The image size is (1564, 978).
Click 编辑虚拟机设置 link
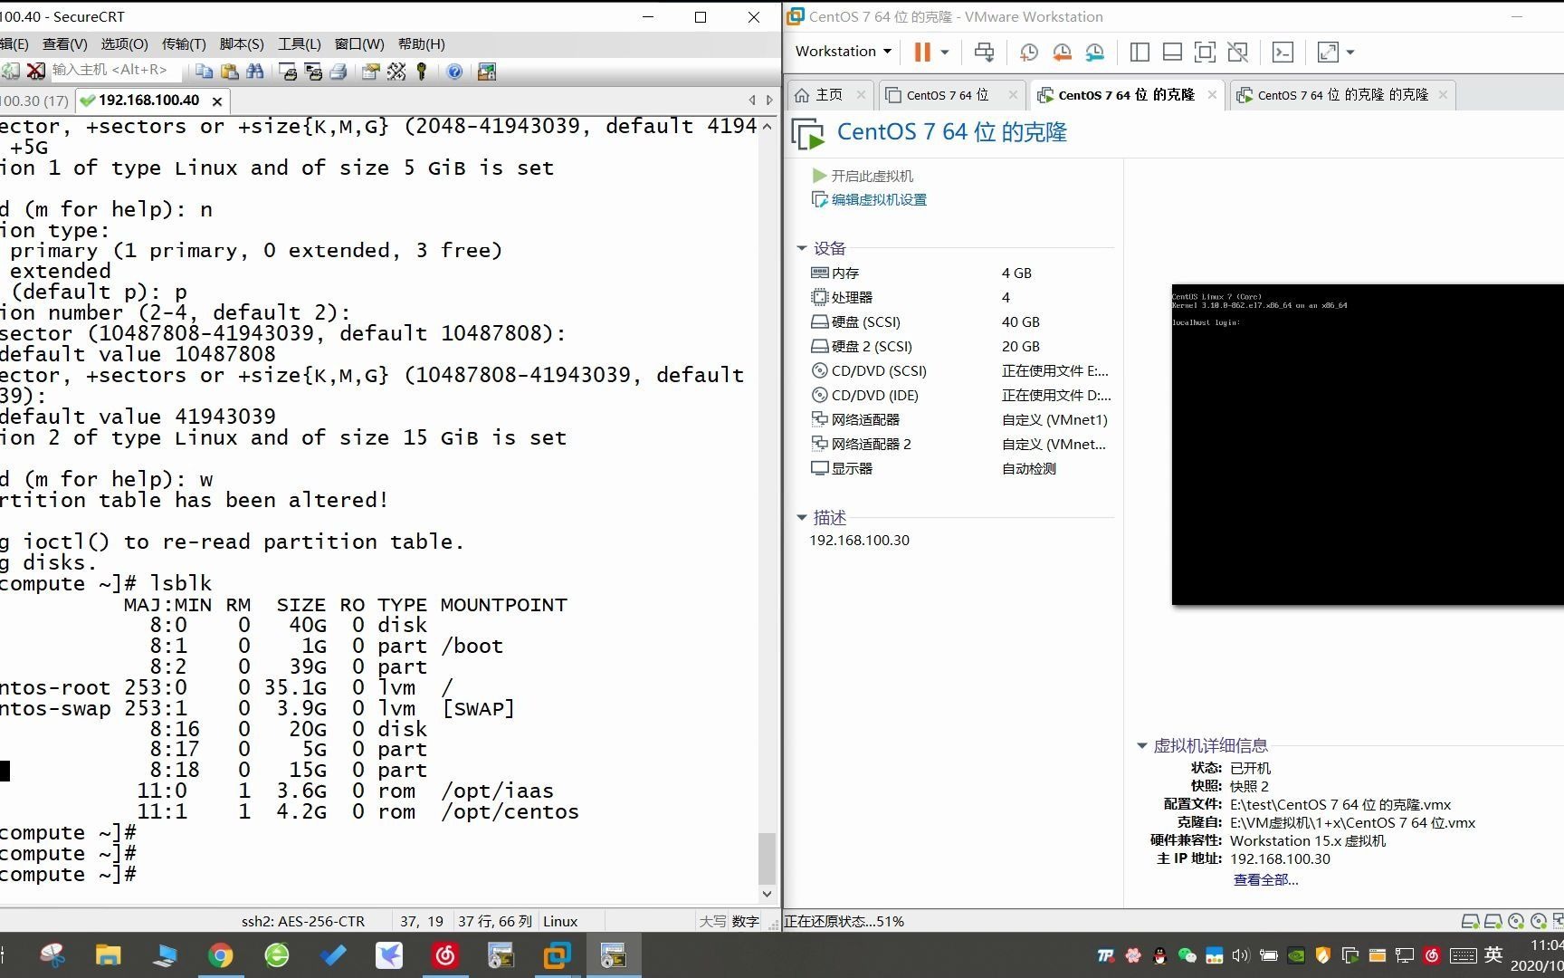point(869,200)
